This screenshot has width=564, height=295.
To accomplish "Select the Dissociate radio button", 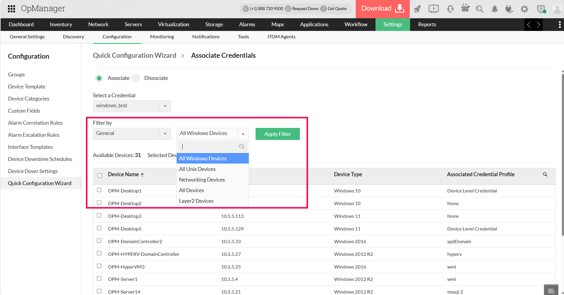I will (136, 78).
